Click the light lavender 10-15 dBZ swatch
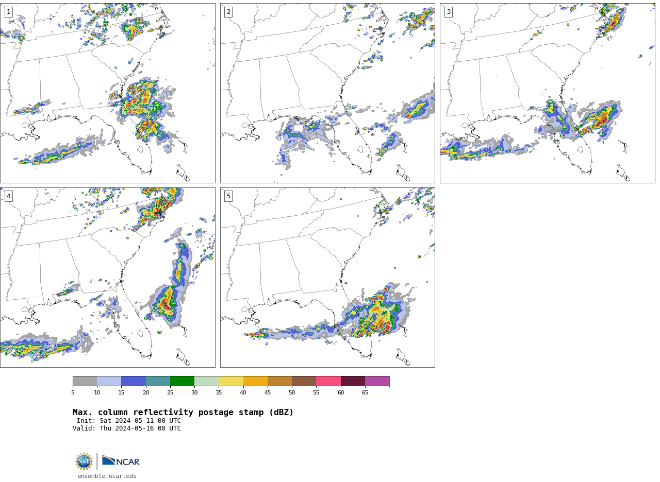This screenshot has width=660, height=482. (x=109, y=381)
